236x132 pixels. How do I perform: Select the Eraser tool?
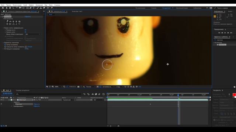(x=44, y=8)
